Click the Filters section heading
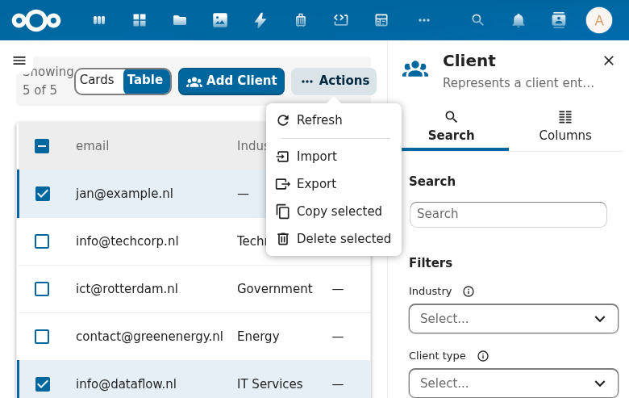This screenshot has width=629, height=398. tap(431, 262)
